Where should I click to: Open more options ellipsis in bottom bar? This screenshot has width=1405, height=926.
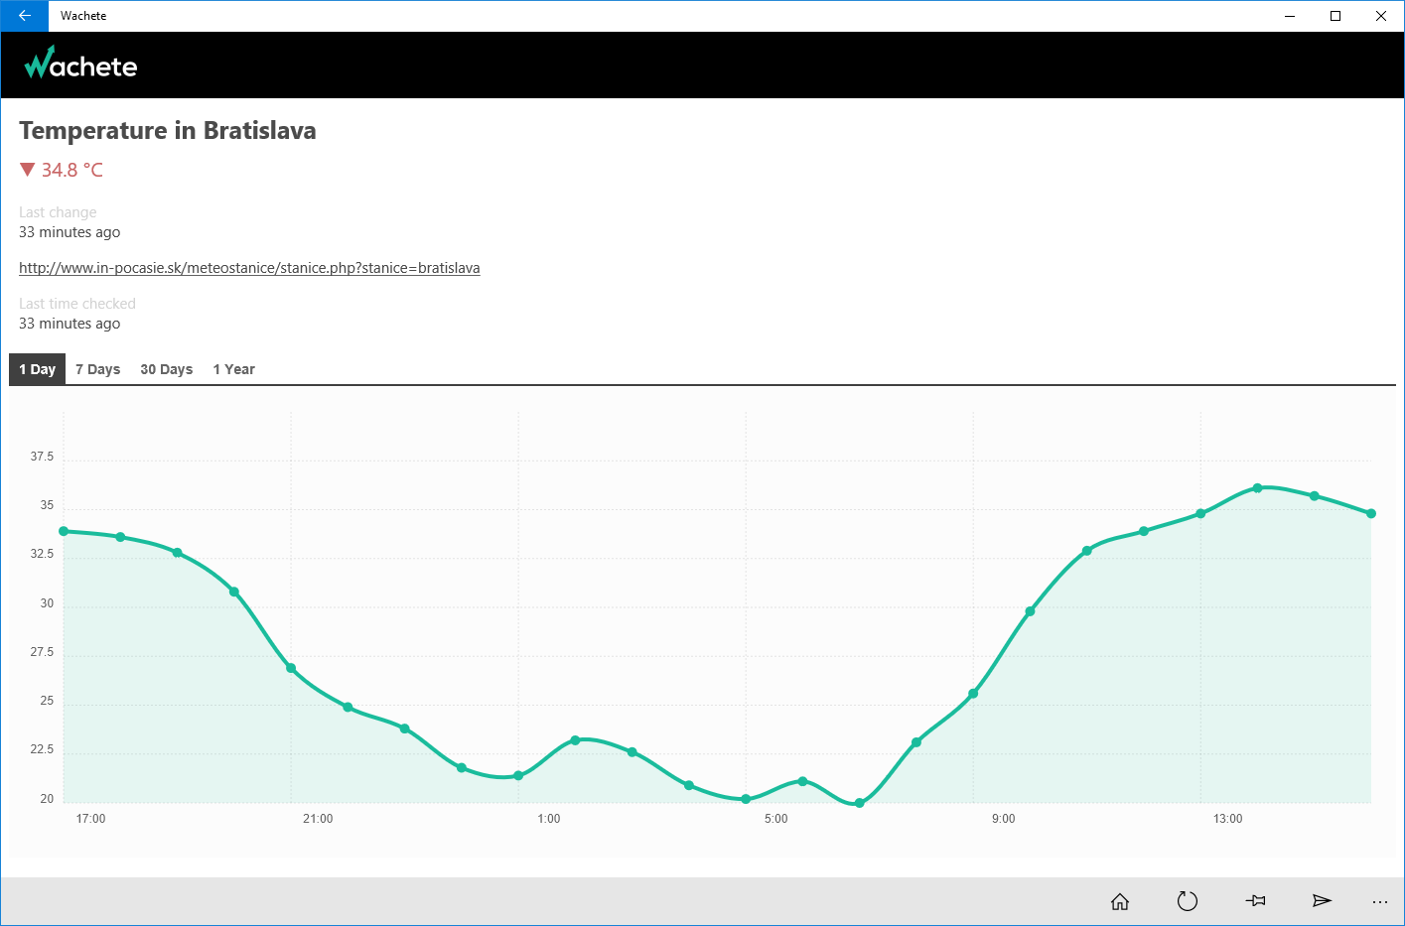click(1380, 901)
